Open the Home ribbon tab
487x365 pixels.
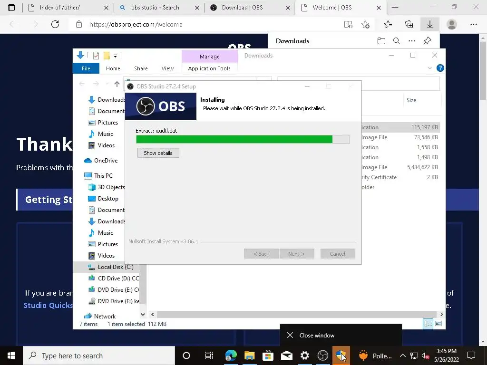click(113, 68)
